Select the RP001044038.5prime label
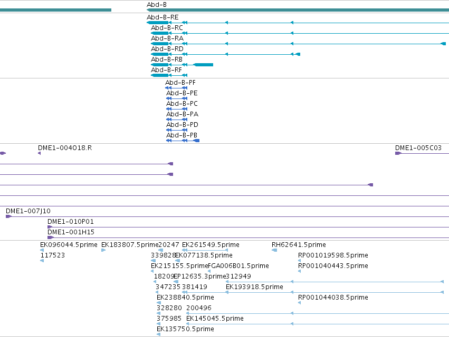This screenshot has height=337, width=449. click(x=333, y=298)
